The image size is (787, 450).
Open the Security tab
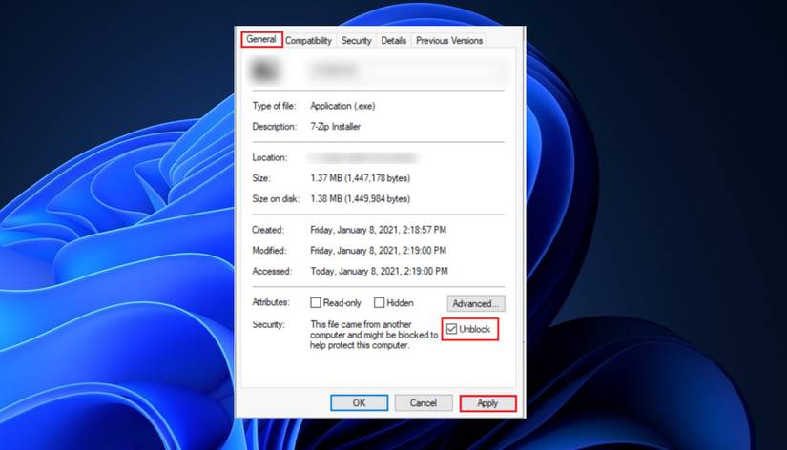click(357, 41)
